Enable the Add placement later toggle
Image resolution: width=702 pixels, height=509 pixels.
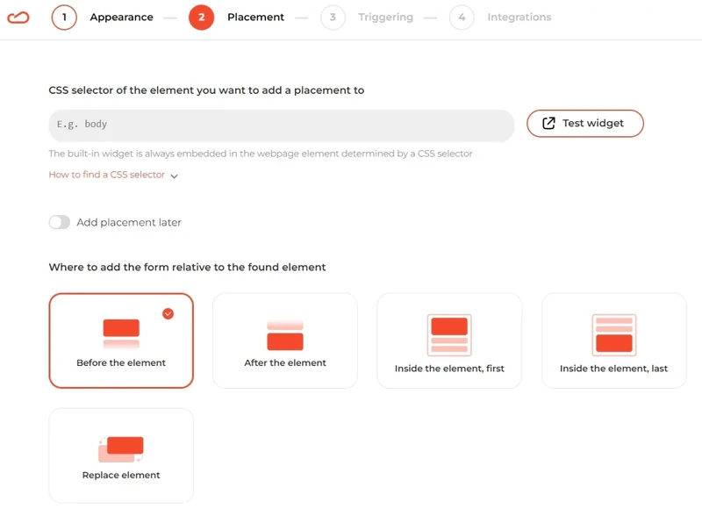coord(60,222)
